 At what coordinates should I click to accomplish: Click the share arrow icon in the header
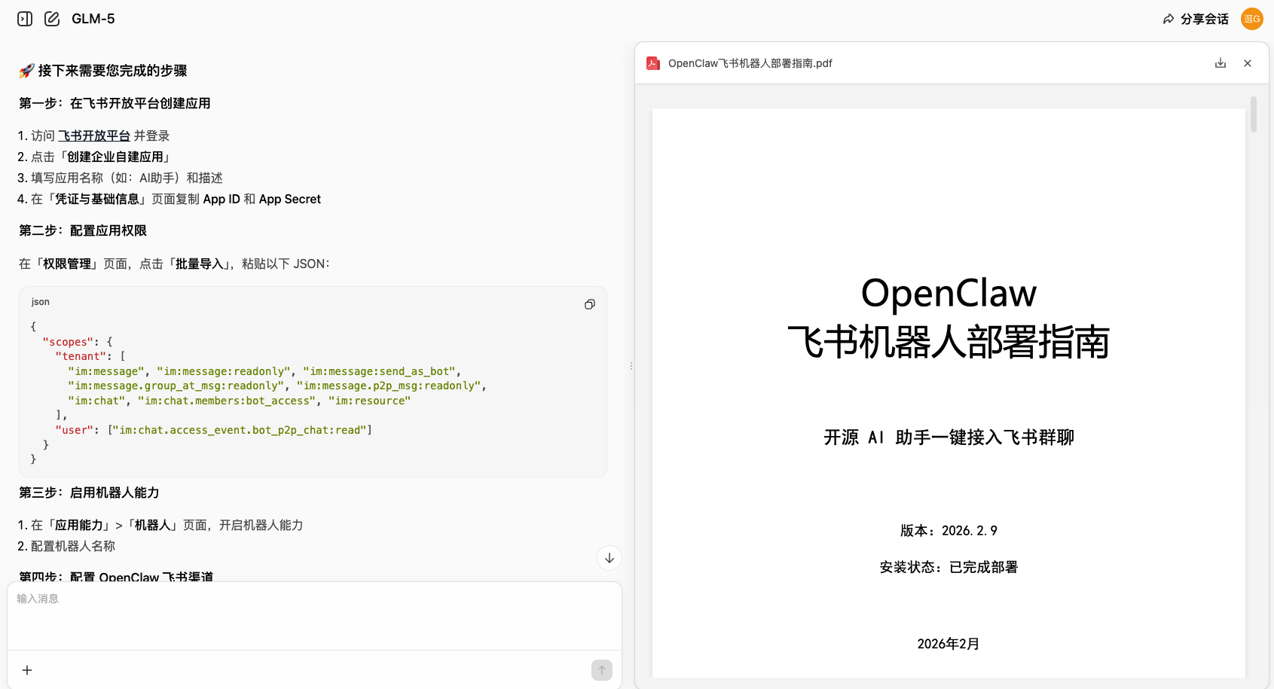1169,18
